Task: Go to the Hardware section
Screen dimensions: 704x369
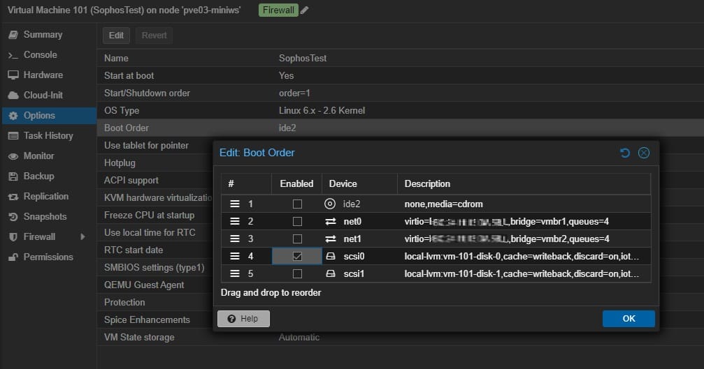Action: pyautogui.click(x=48, y=75)
